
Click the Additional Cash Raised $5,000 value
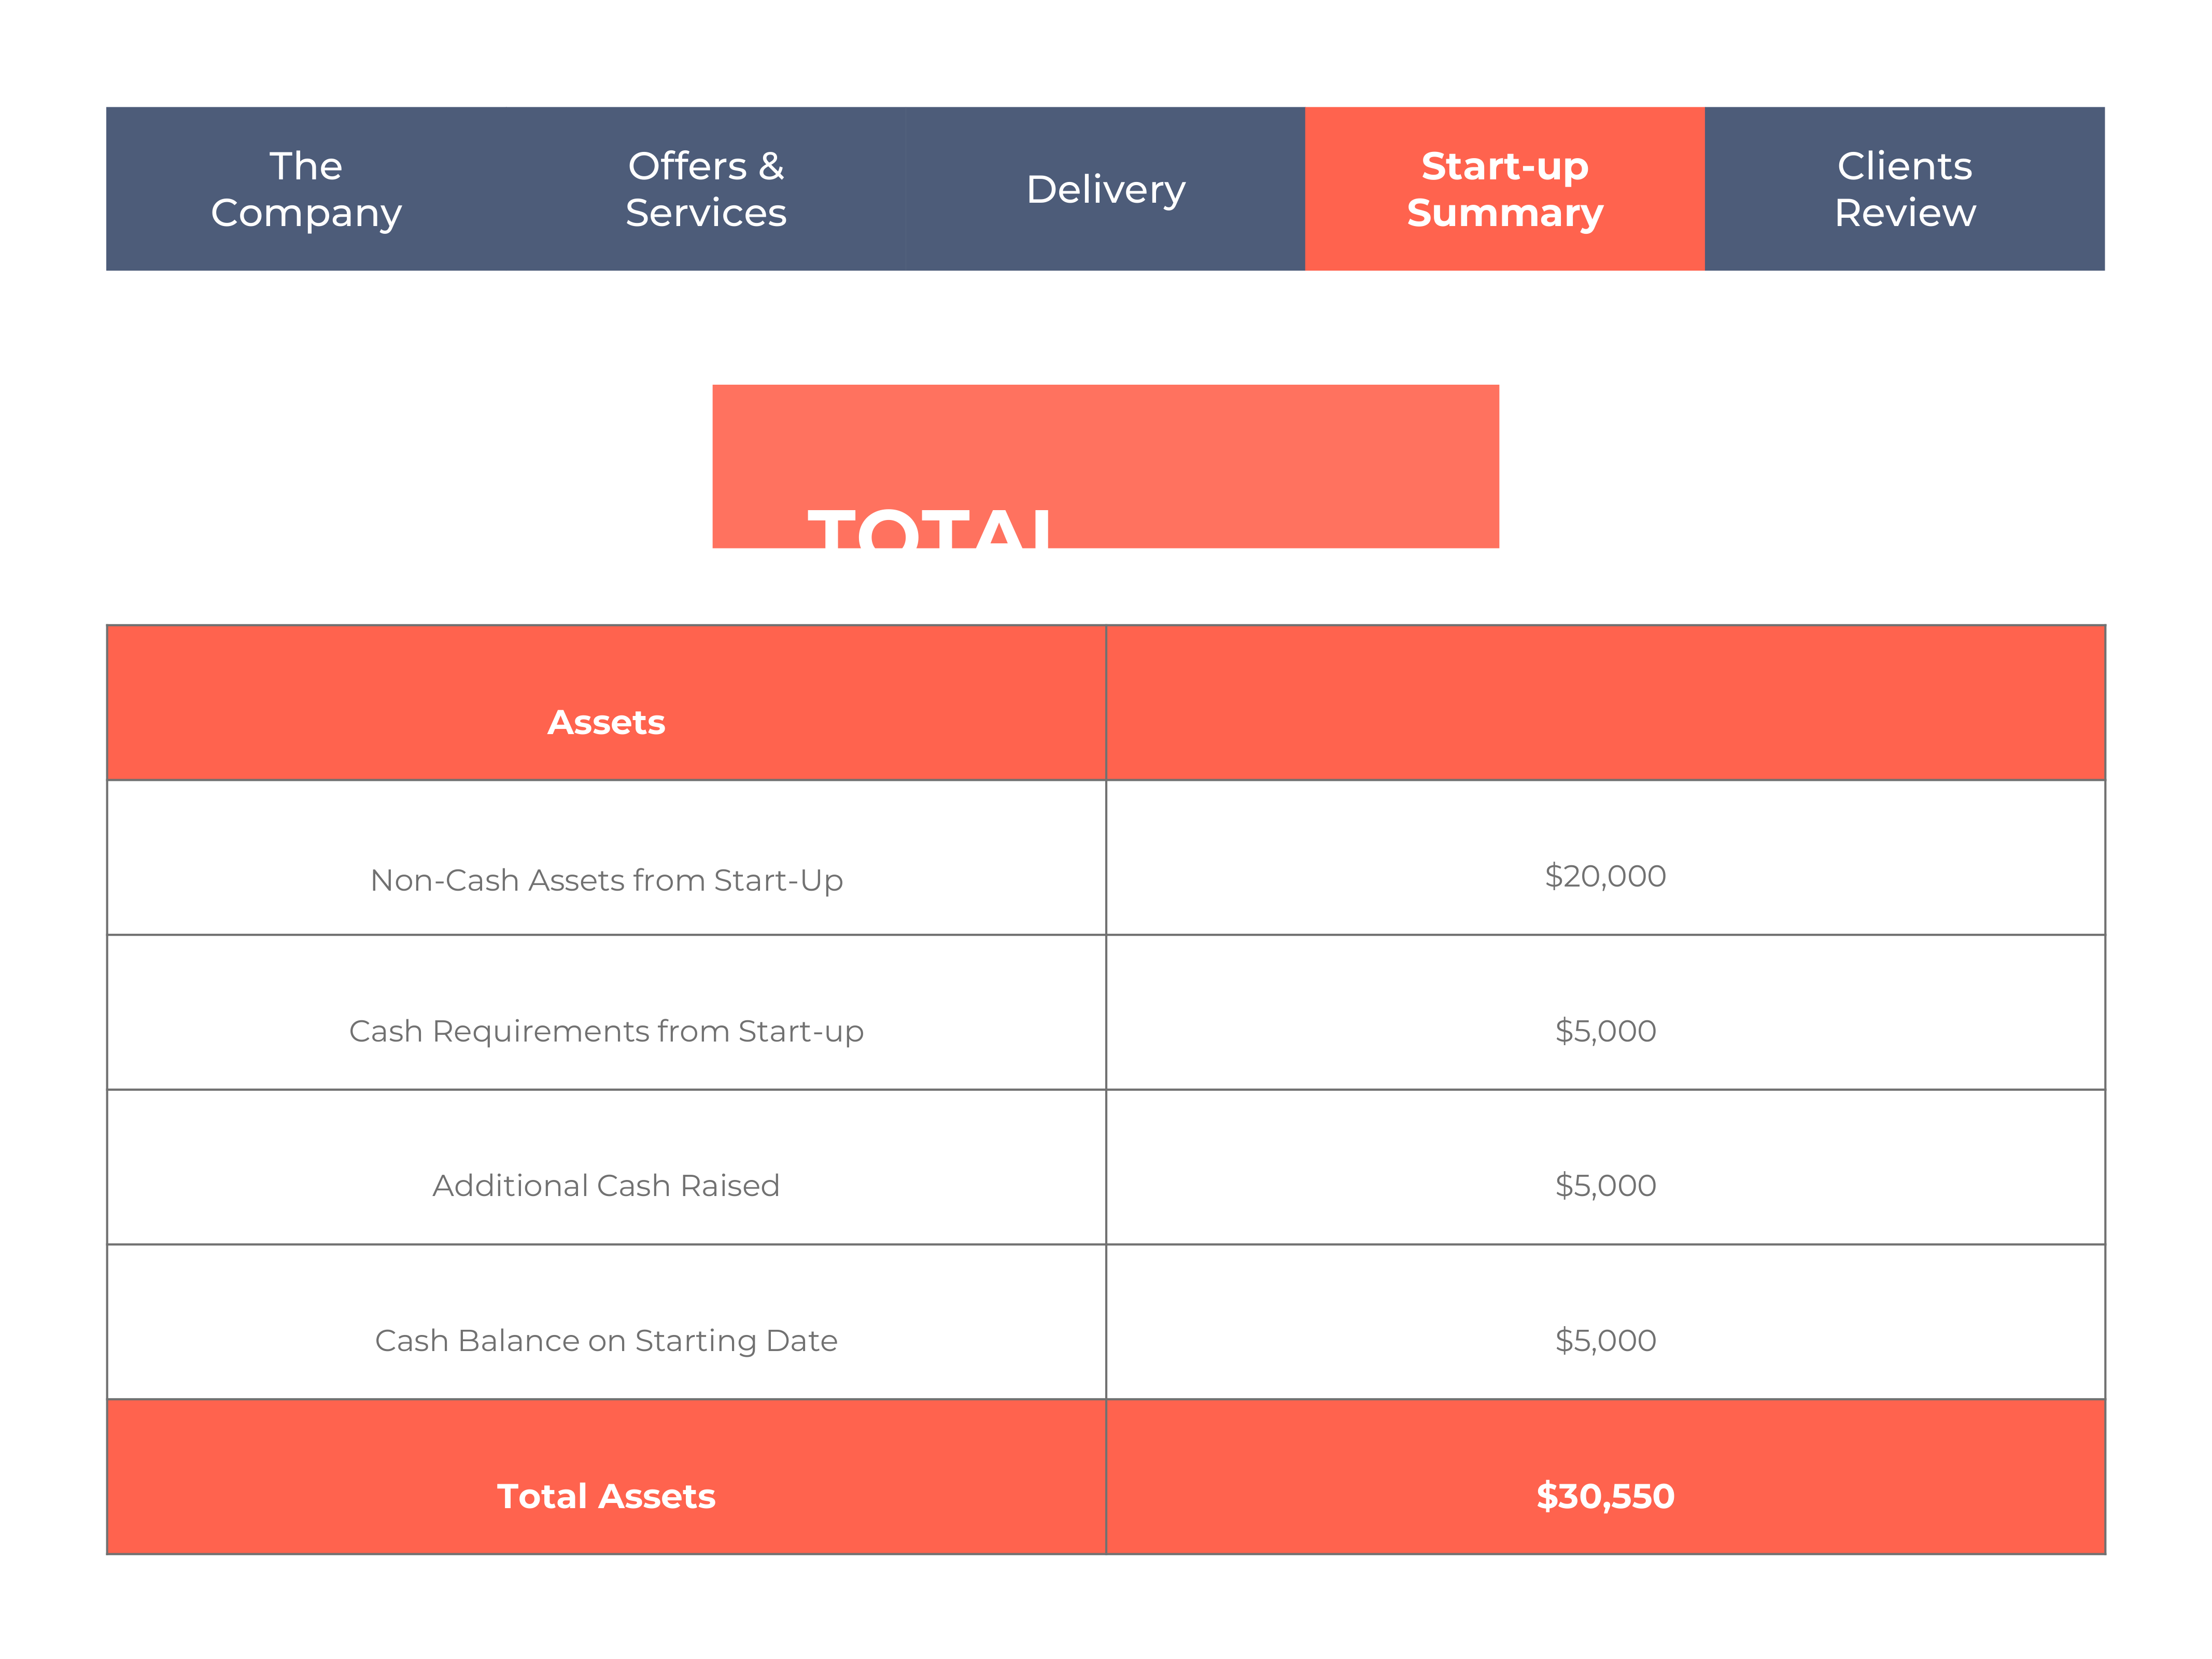click(1606, 1186)
